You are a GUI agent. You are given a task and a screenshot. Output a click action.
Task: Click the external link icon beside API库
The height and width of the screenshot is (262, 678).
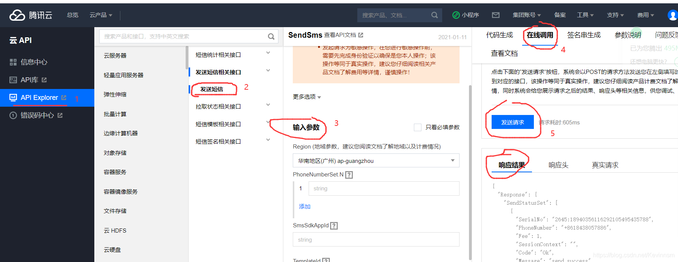(44, 80)
